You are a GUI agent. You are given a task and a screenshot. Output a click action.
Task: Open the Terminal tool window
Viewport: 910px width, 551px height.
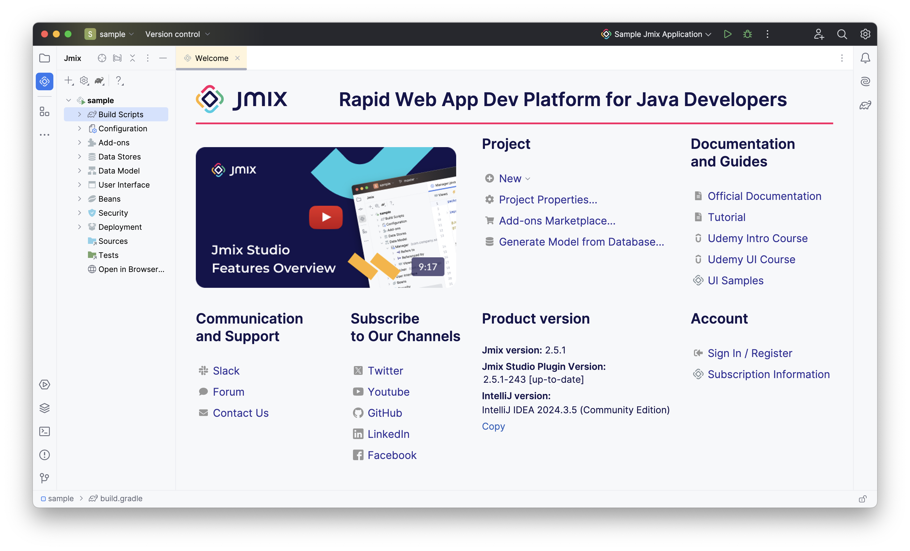pos(44,431)
